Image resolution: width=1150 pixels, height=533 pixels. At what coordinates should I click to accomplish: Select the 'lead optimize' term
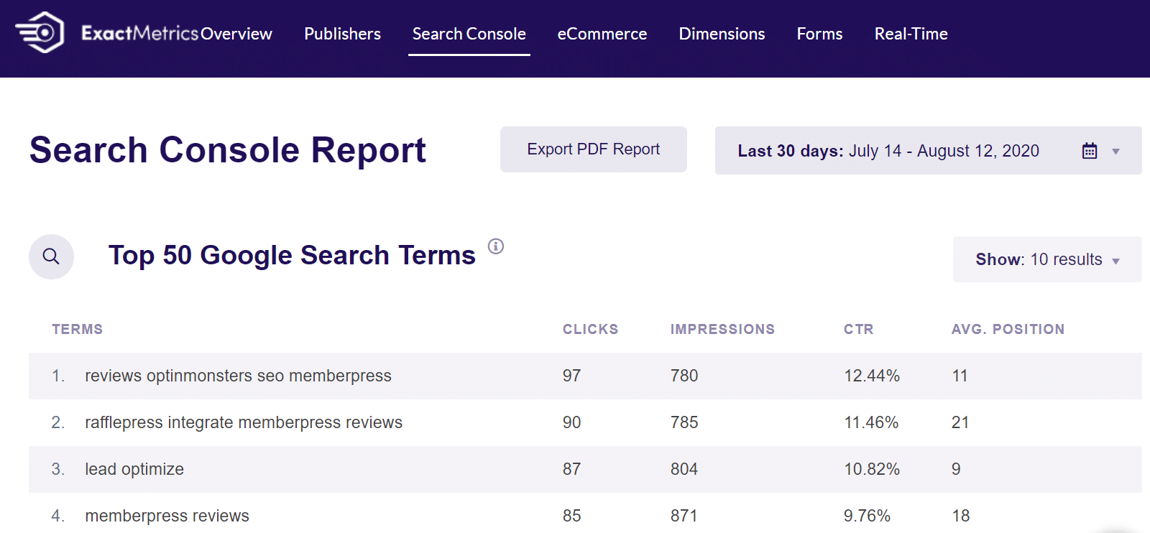134,469
